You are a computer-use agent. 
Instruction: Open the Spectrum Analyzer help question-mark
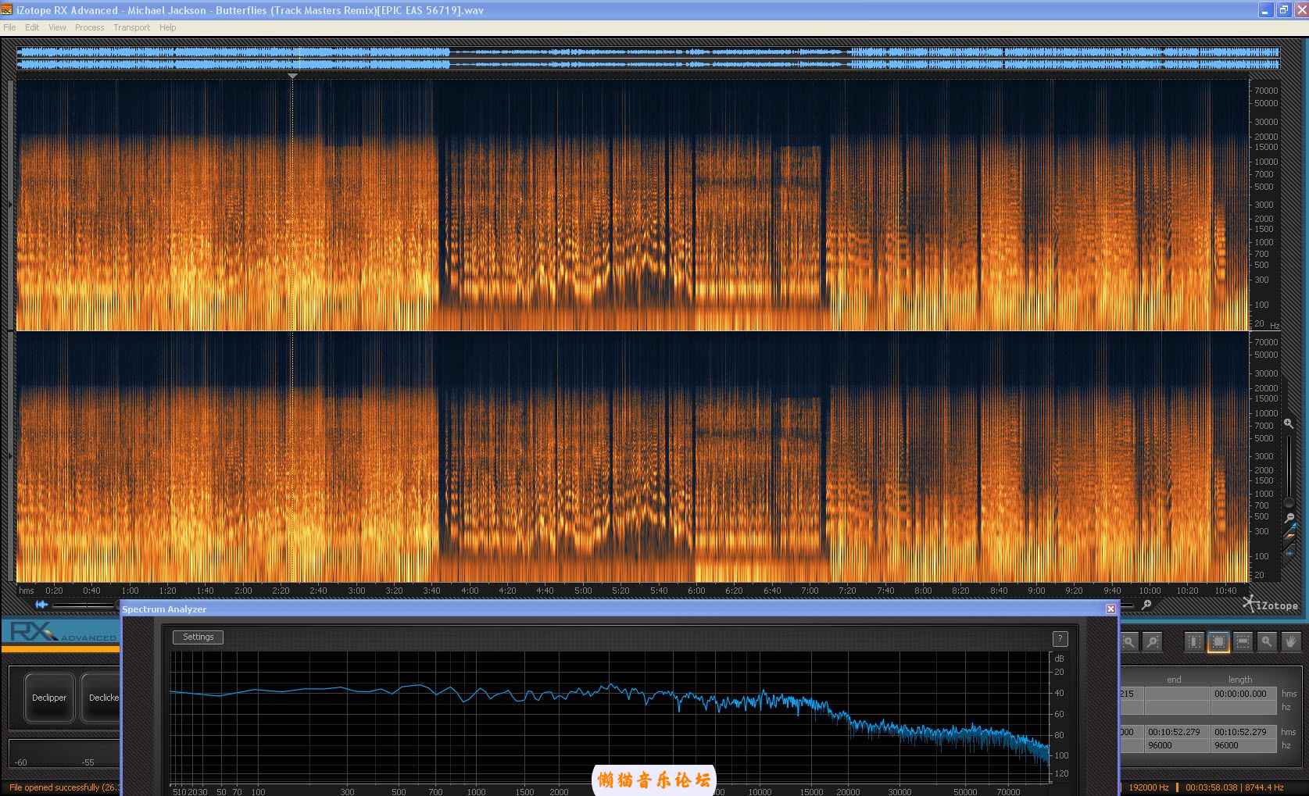click(1060, 638)
